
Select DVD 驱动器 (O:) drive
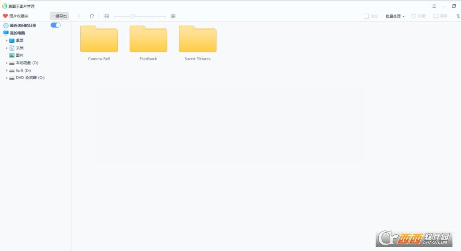pos(27,78)
